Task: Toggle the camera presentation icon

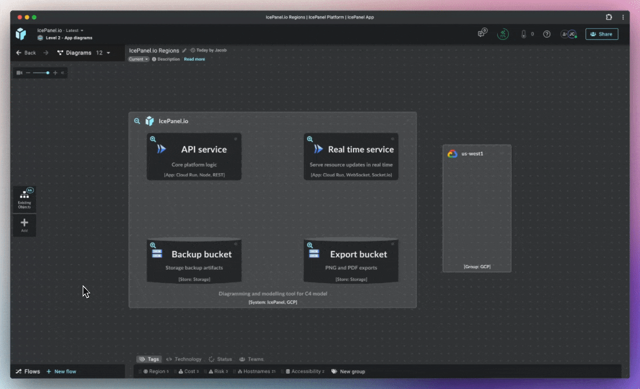Action: (x=19, y=72)
